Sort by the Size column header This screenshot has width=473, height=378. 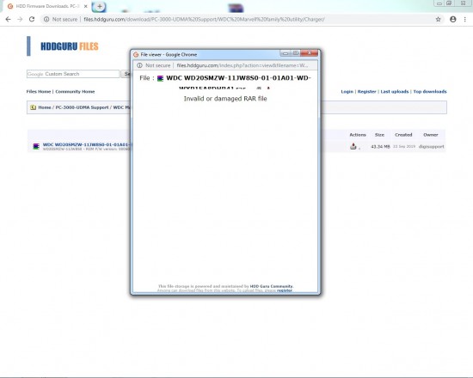(x=379, y=135)
